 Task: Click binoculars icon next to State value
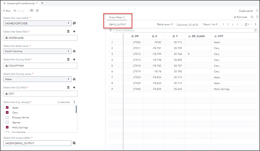click(x=74, y=51)
